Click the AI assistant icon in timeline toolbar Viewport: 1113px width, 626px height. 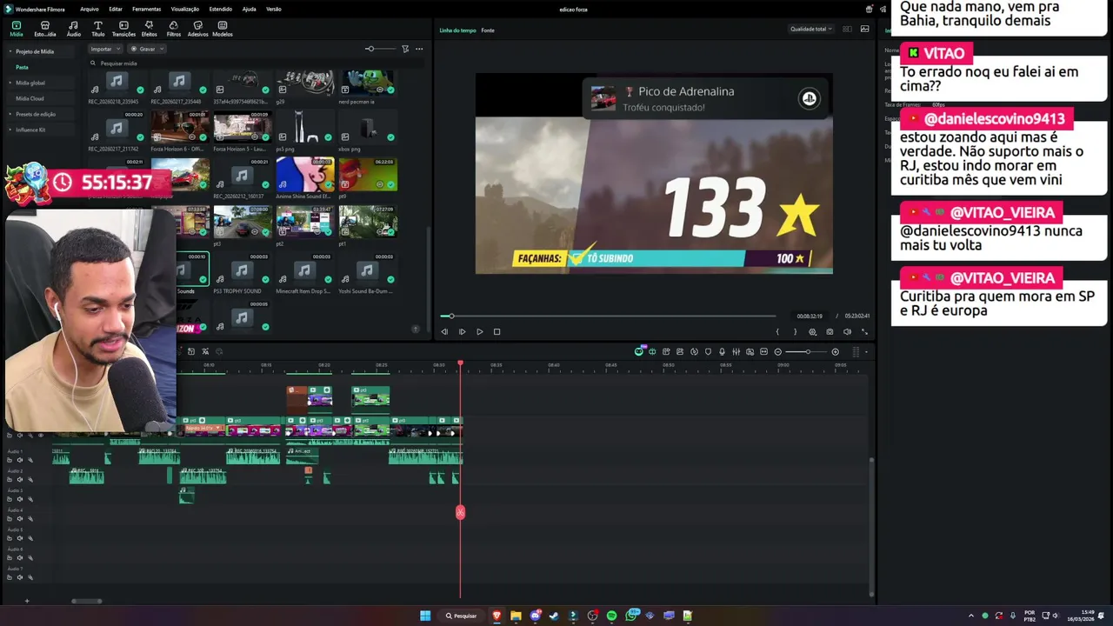(639, 351)
